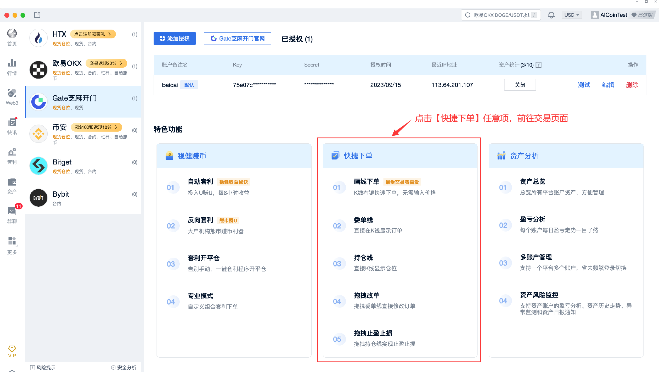Screen dimensions: 659x372
Task: Open the 币安 领$100和返现10% promo chevron
Action: pos(116,127)
